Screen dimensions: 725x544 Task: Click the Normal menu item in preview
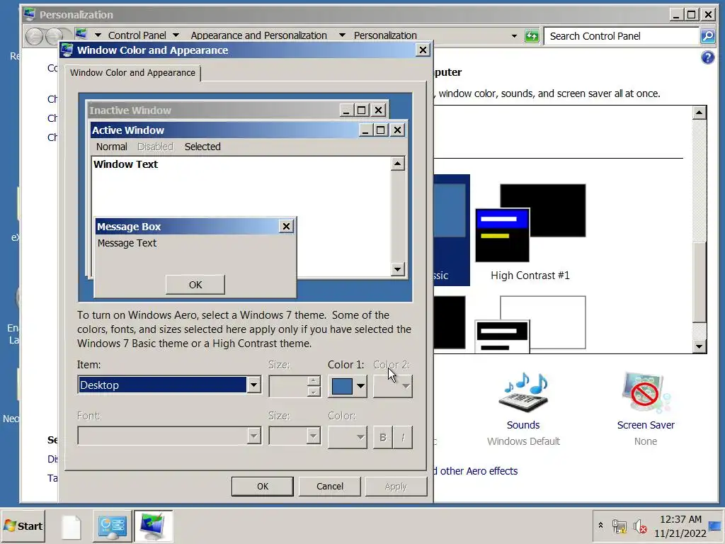coord(111,147)
